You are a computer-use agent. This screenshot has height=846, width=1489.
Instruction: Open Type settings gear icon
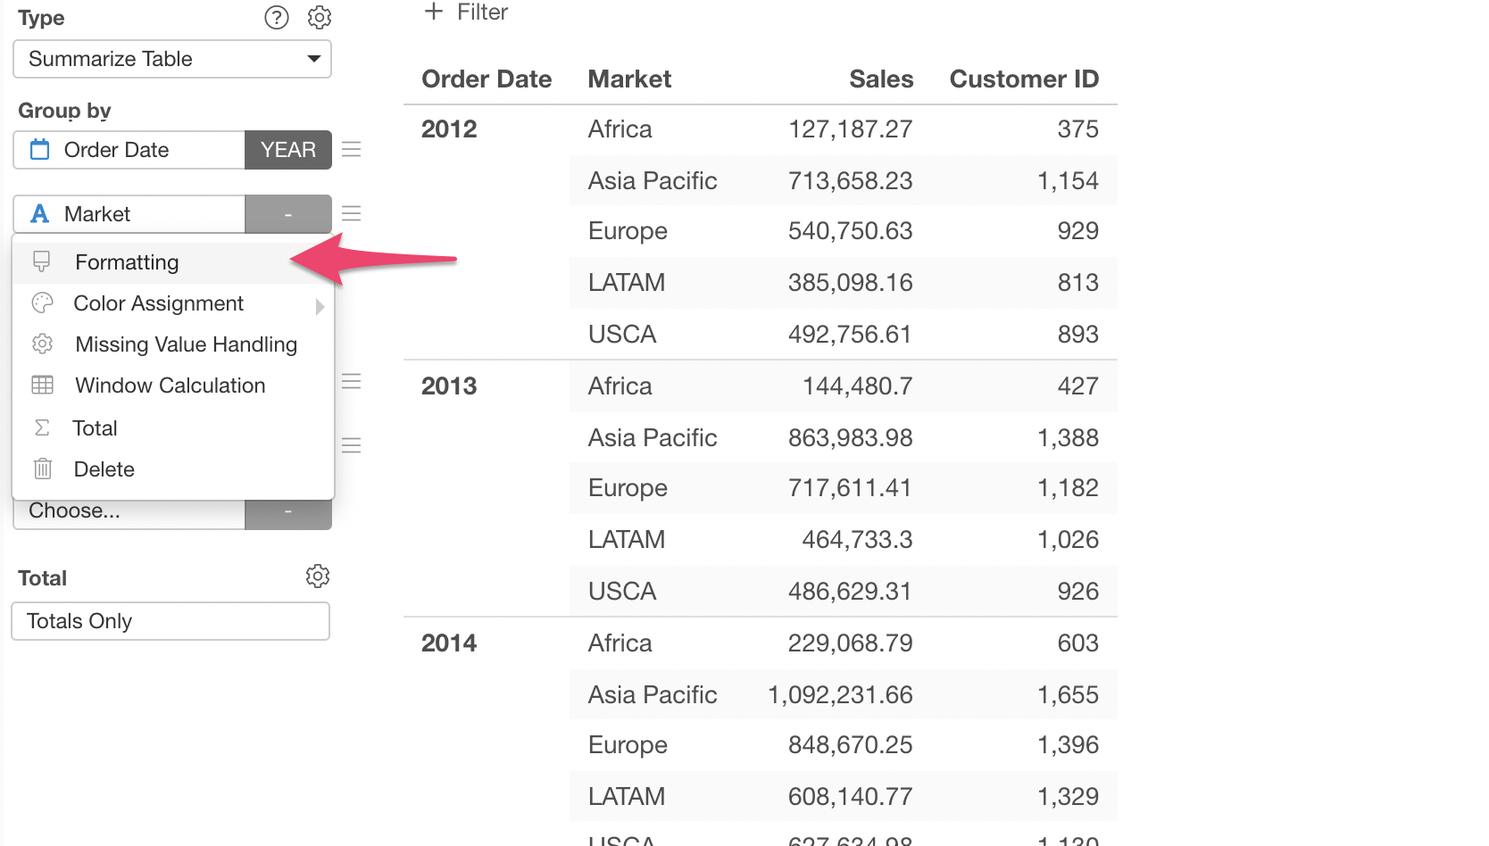click(x=320, y=18)
